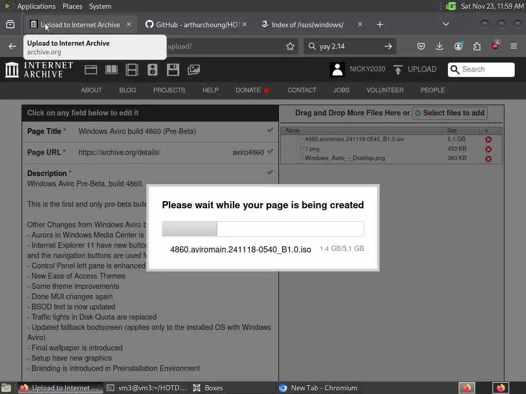
Task: Click the show desktop icon in taskbar
Action: point(6,388)
